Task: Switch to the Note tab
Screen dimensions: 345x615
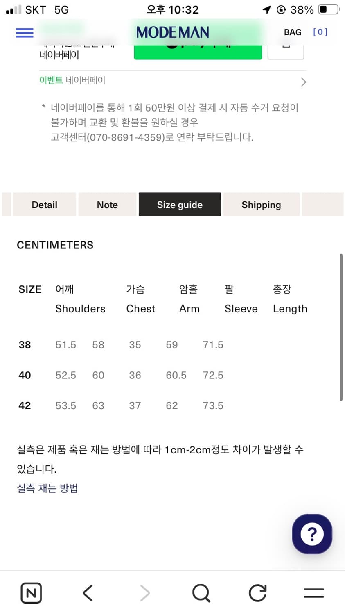Action: tap(107, 205)
